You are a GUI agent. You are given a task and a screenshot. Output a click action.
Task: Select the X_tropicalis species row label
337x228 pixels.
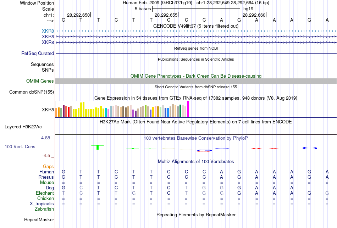pyautogui.click(x=42, y=204)
